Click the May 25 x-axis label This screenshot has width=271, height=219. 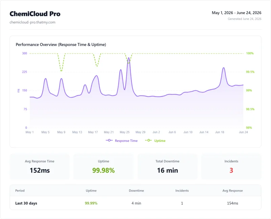[125, 132]
